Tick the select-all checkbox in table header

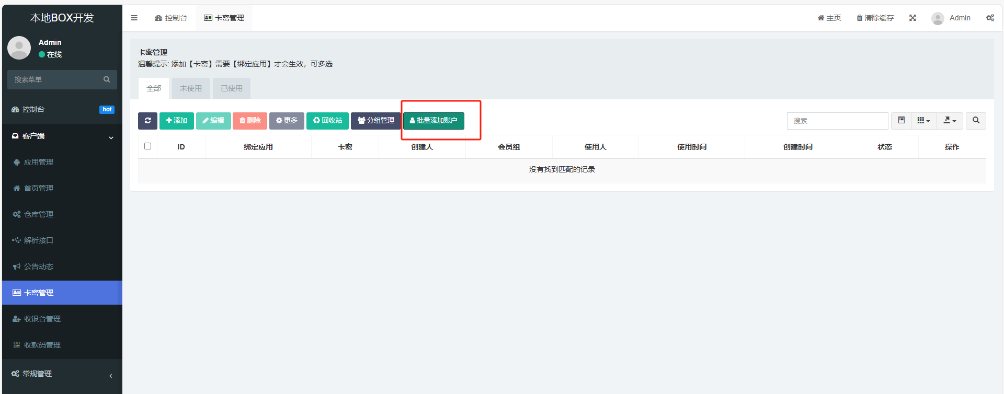[147, 146]
